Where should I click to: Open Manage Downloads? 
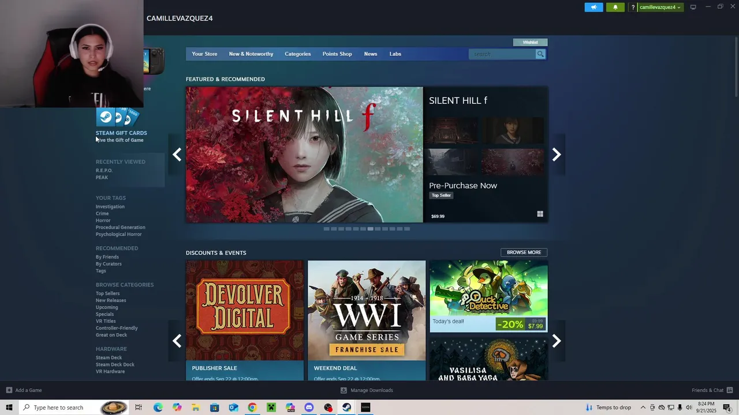367,390
